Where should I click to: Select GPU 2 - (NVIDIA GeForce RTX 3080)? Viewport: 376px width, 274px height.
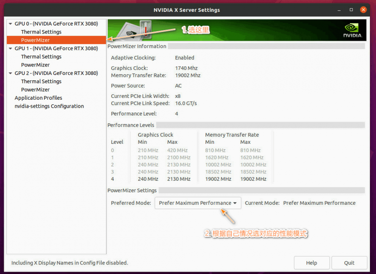56,73
